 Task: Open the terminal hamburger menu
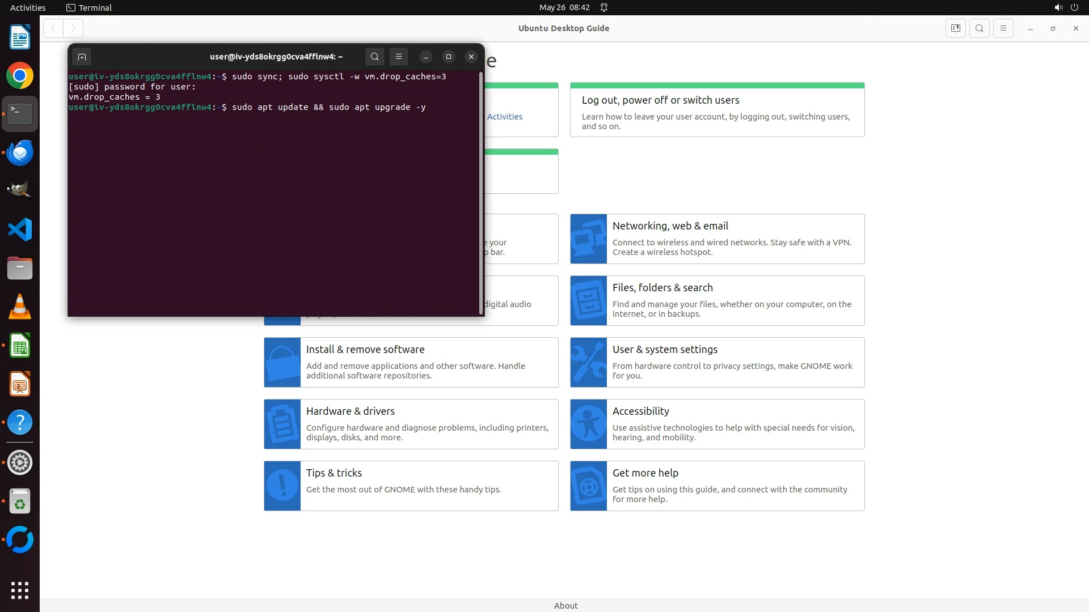coord(399,57)
